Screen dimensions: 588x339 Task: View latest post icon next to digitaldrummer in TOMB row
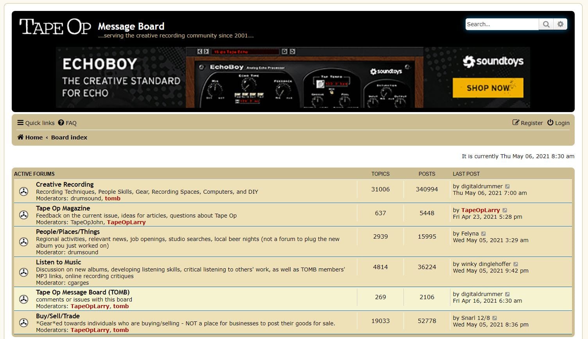(x=507, y=294)
